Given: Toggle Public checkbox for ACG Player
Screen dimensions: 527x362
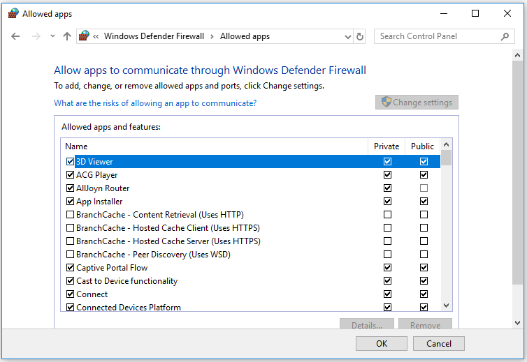Looking at the screenshot, I should tap(424, 175).
